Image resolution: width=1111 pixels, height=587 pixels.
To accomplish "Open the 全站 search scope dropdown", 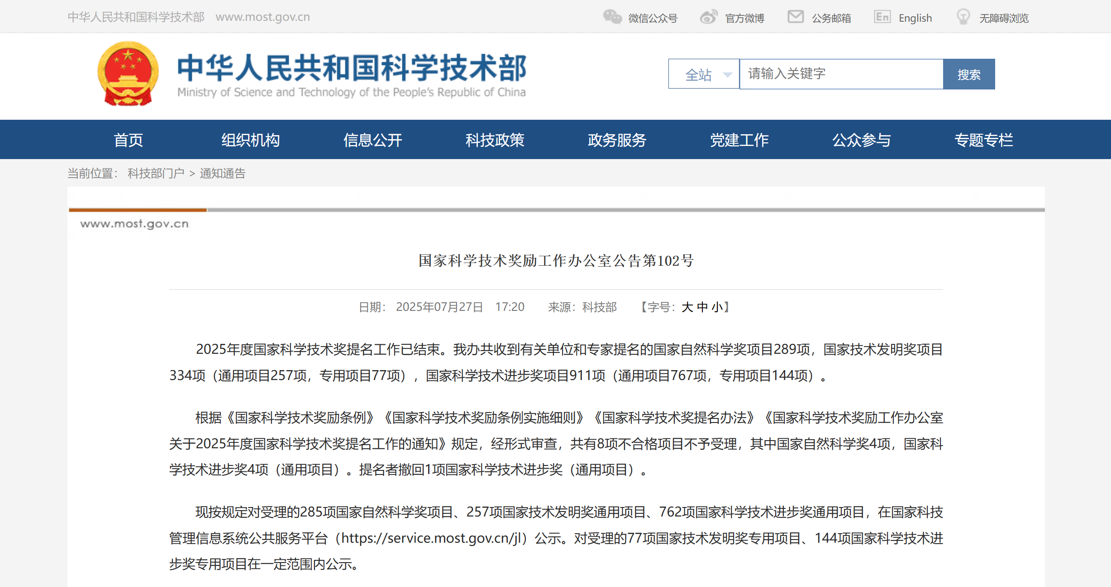I will pos(698,75).
